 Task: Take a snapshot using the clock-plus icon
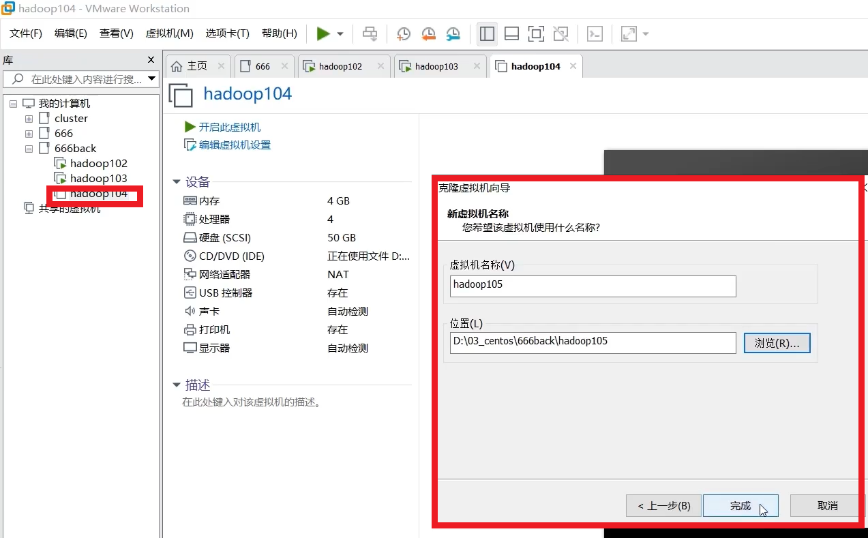(404, 33)
